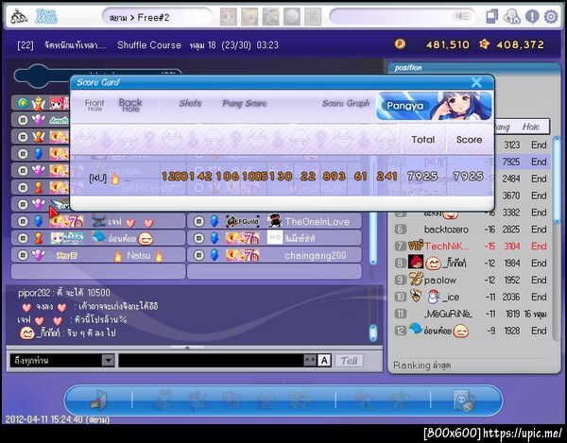The width and height of the screenshot is (567, 443).
Task: Open the สยาม > Free#2 channel selector
Action: pos(157,17)
